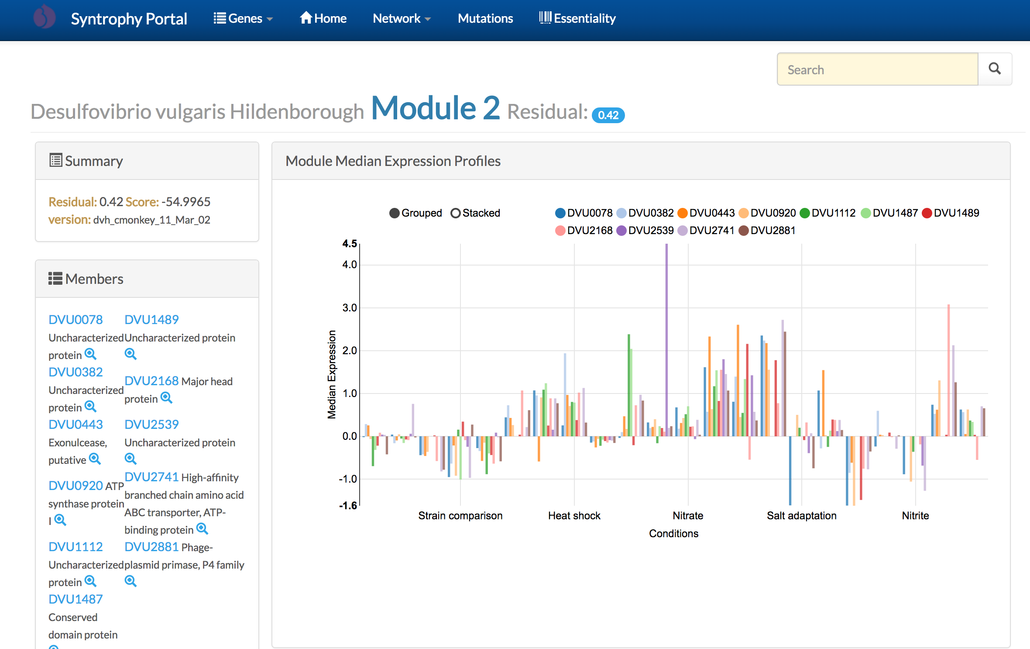This screenshot has height=649, width=1030.
Task: Click magnifier icon under DVU1489 description
Action: click(x=130, y=354)
